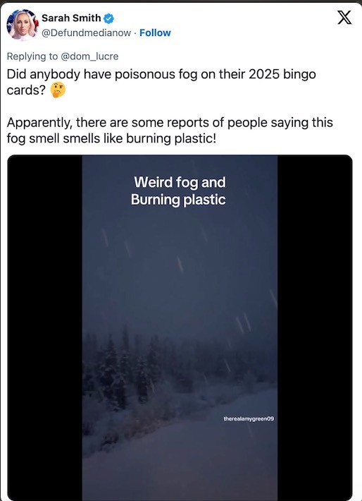The image size is (362, 501).
Task: Click the left black letterbox bar
Action: point(45,327)
